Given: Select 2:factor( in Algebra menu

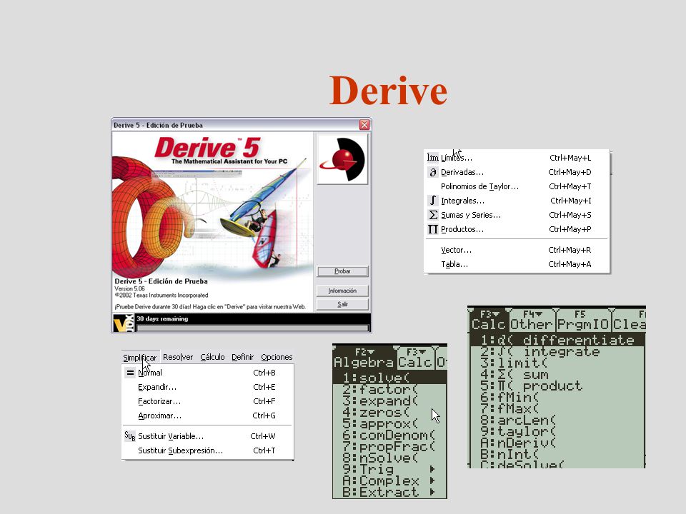Looking at the screenshot, I should (390, 390).
